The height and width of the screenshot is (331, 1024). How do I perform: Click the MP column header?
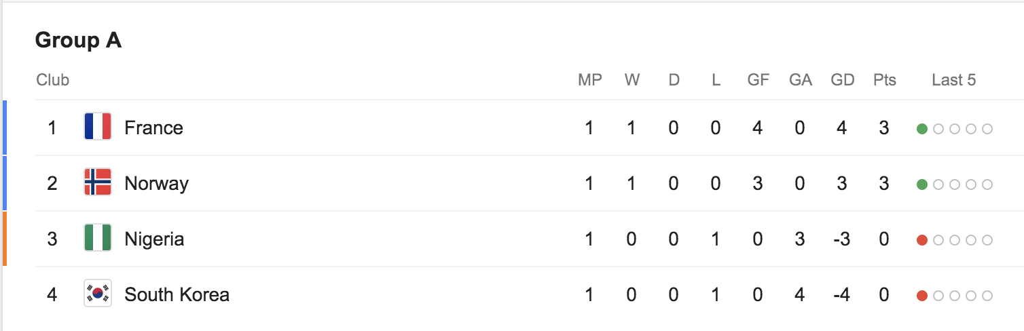click(590, 80)
